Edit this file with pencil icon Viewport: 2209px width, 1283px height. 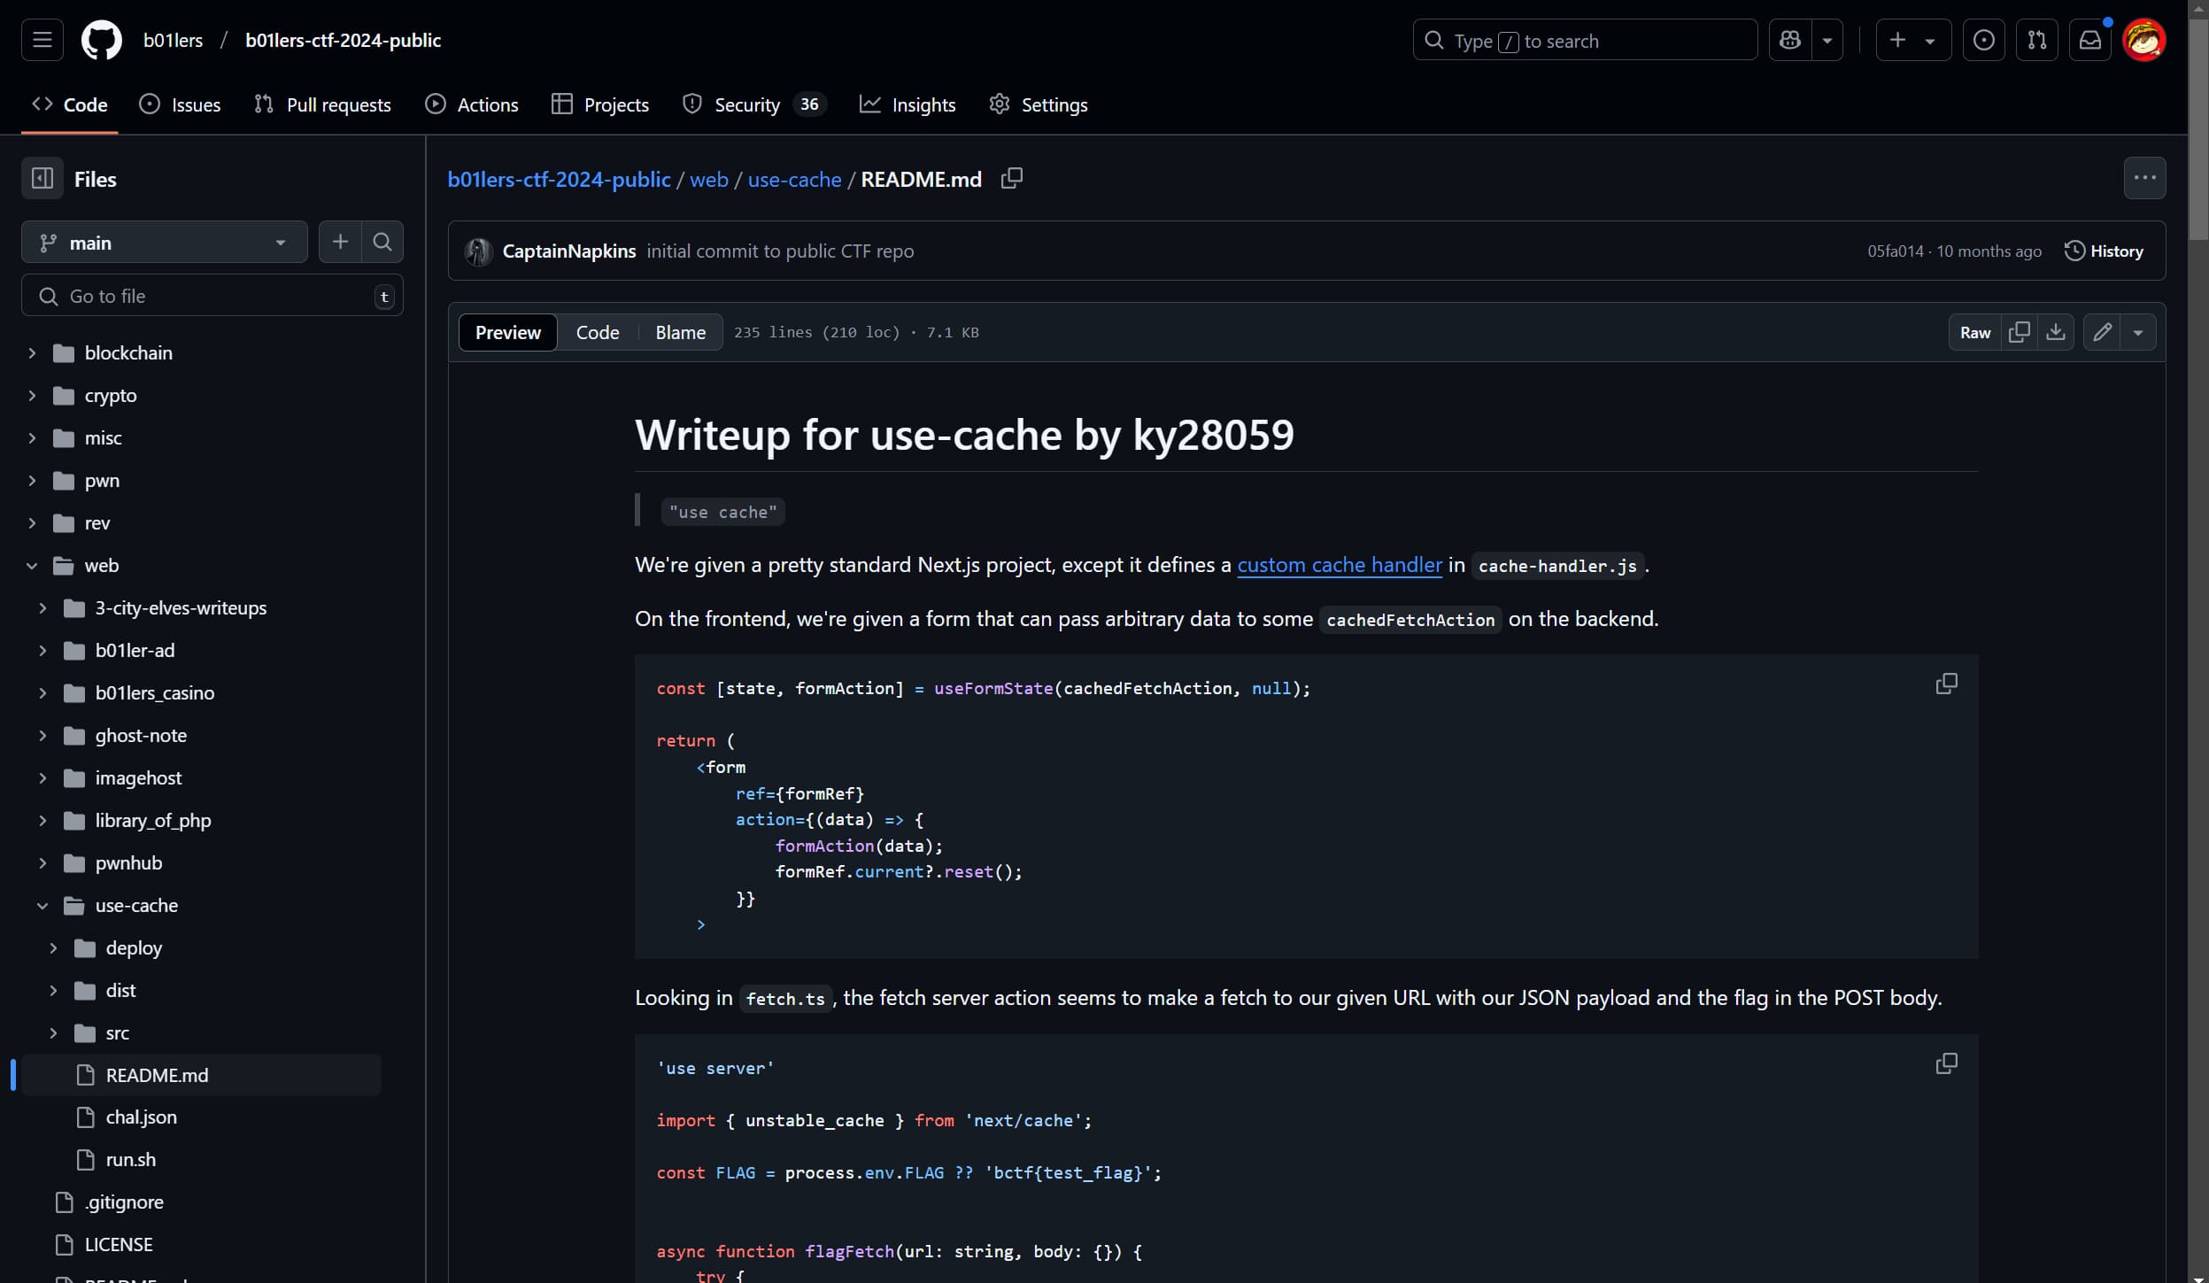point(2102,332)
